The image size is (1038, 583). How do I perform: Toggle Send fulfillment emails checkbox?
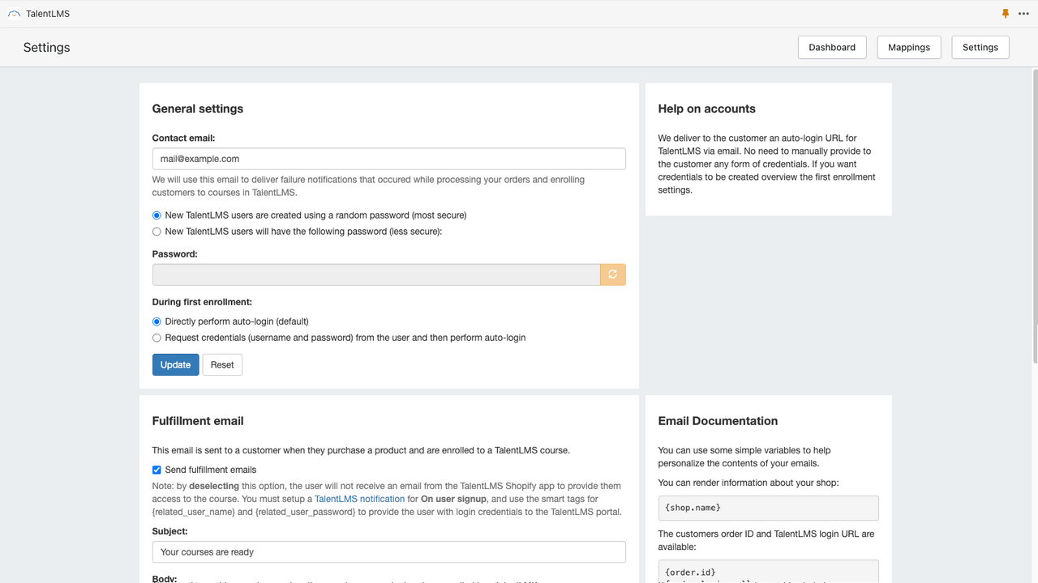click(x=157, y=470)
